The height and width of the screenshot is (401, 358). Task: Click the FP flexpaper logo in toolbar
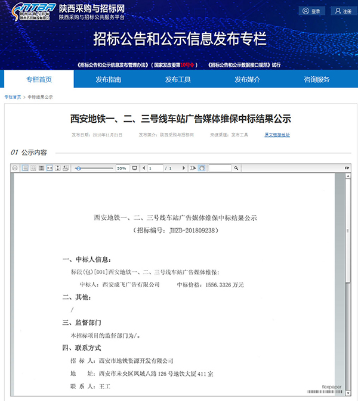347,168
